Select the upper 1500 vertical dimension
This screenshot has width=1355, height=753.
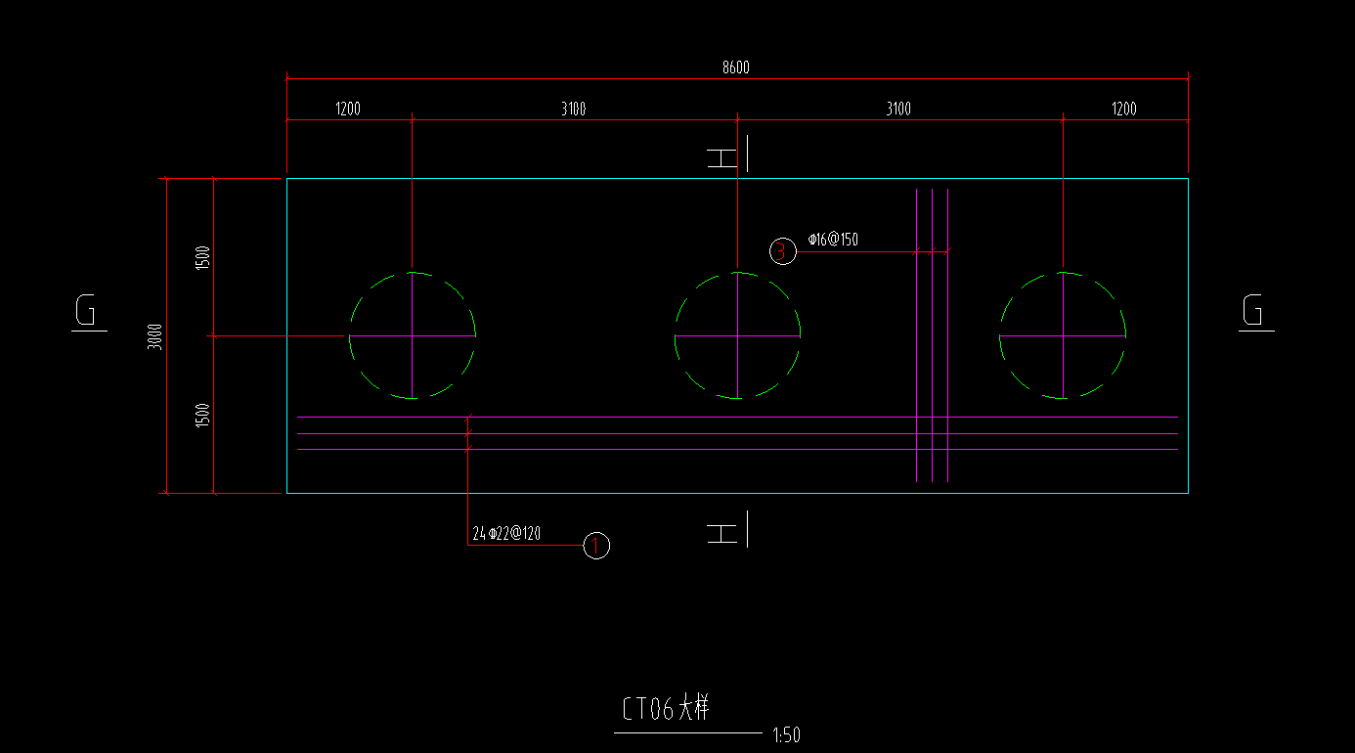pyautogui.click(x=202, y=258)
